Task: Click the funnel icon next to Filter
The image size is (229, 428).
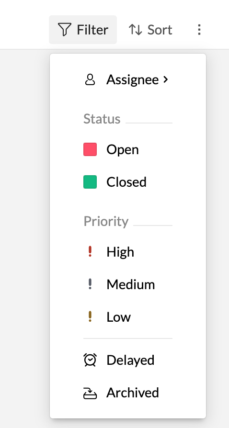Action: click(65, 30)
